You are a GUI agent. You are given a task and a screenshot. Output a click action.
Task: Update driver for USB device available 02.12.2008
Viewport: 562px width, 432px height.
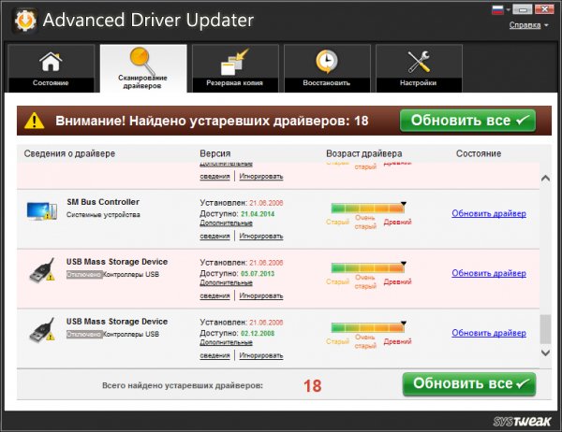(489, 333)
